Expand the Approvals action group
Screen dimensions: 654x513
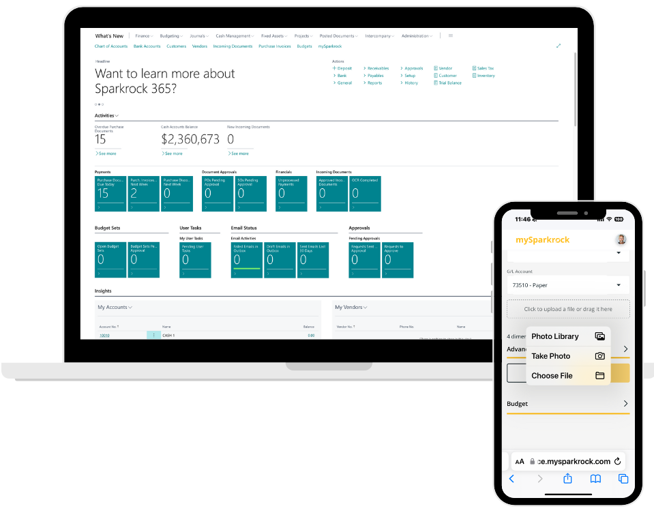412,68
